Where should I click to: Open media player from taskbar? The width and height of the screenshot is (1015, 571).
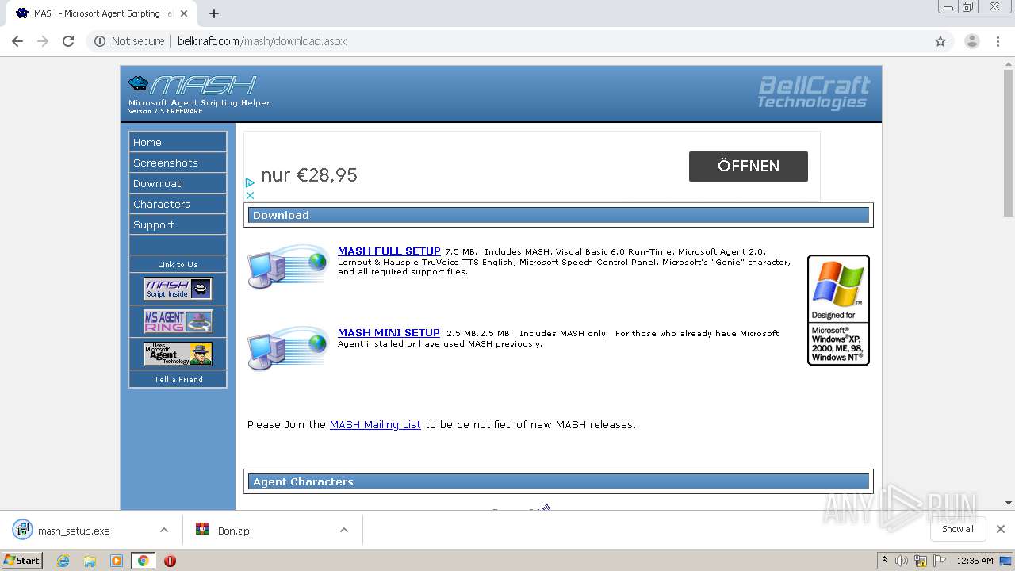click(117, 561)
